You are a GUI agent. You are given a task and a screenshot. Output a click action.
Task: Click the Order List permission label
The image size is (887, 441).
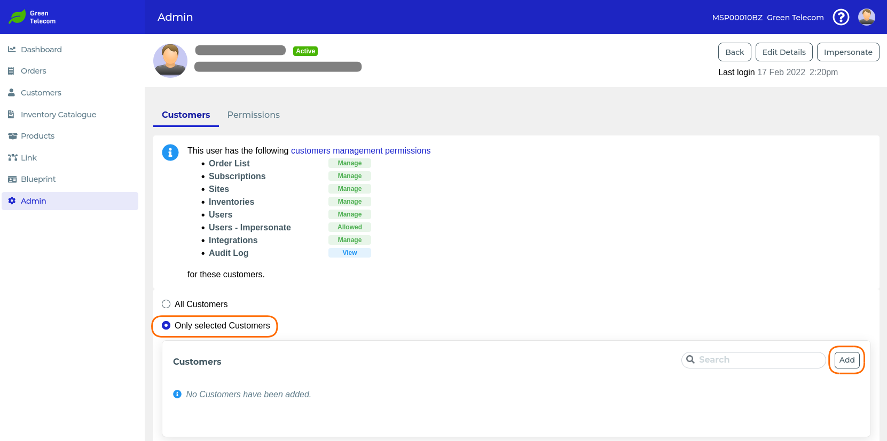click(x=229, y=163)
